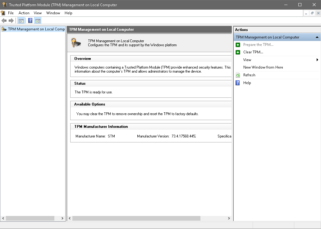Click 'The TPM is ready for use.' text

[x=93, y=92]
